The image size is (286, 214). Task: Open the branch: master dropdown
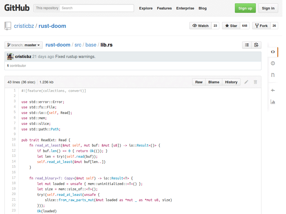click(x=23, y=45)
